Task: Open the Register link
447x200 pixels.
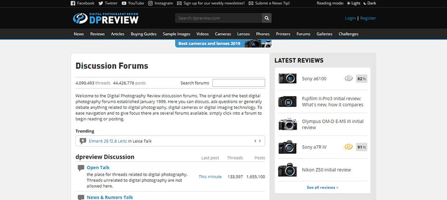Action: (x=368, y=18)
